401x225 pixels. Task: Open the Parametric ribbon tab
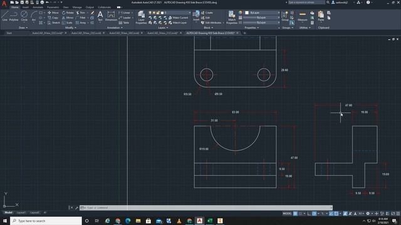point(53,7)
